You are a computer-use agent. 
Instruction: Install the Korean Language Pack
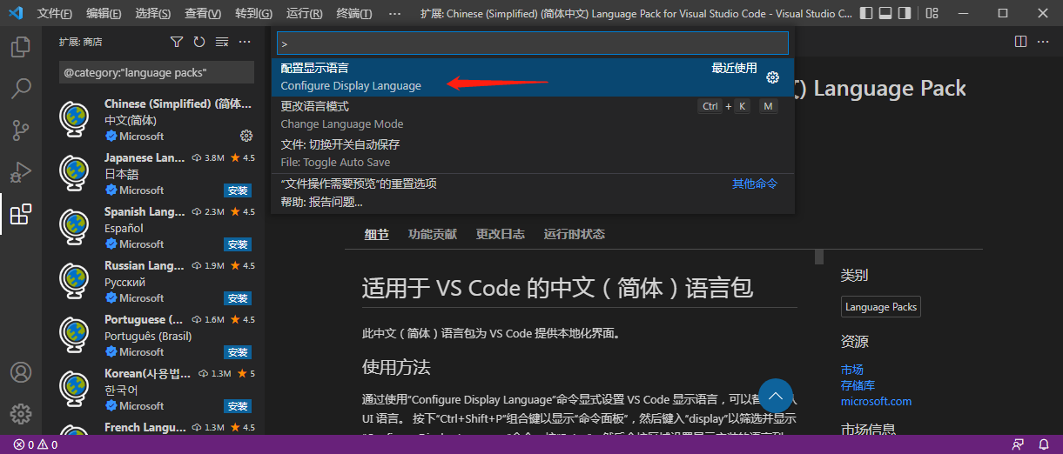(x=238, y=406)
